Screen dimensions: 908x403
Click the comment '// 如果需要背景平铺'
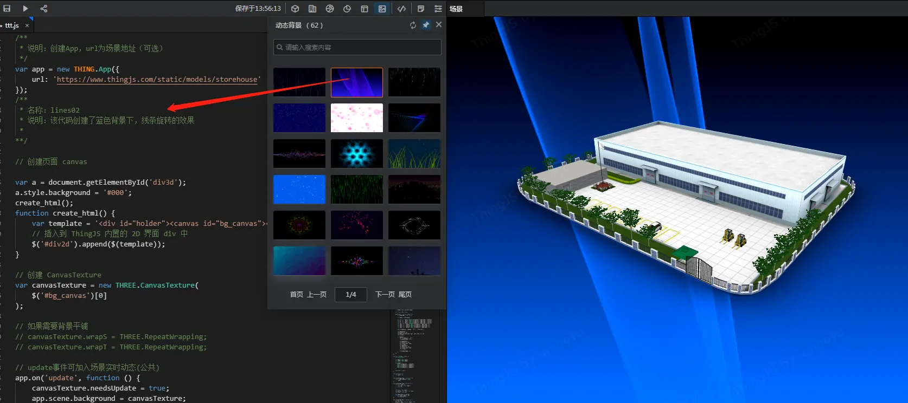(x=52, y=326)
